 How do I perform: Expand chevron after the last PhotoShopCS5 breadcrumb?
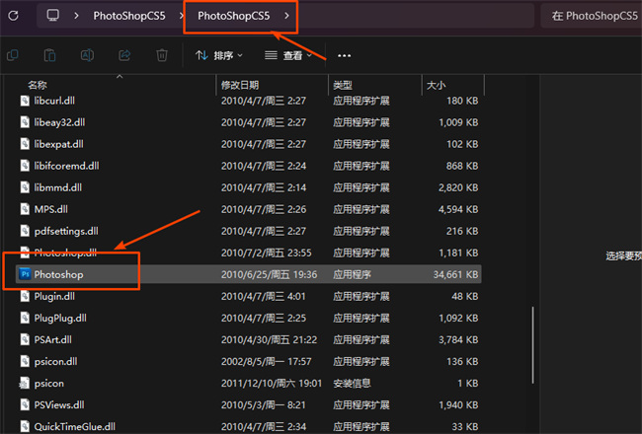point(286,16)
